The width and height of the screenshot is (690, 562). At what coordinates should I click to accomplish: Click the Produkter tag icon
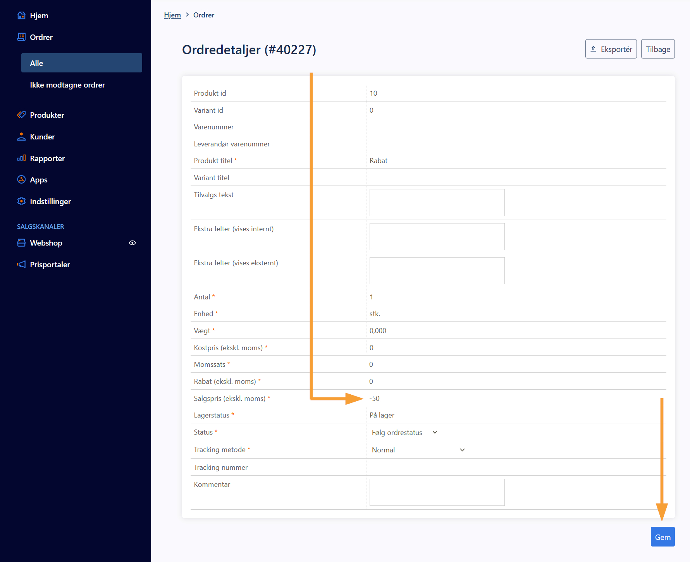(22, 115)
